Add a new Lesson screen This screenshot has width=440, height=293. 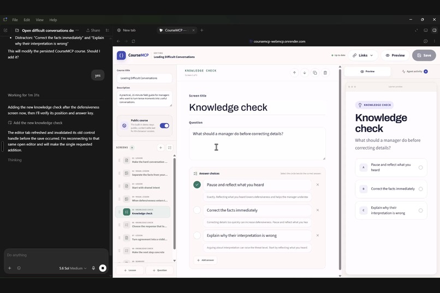pos(130,270)
